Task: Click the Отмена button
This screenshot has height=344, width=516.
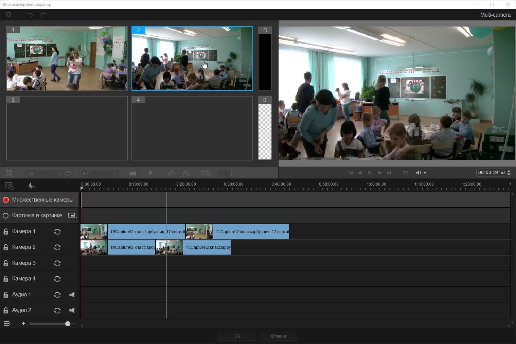Action: coord(278,336)
